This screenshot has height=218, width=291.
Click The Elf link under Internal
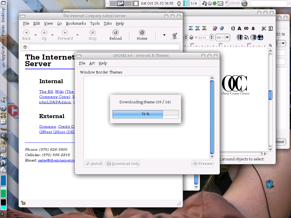point(46,92)
